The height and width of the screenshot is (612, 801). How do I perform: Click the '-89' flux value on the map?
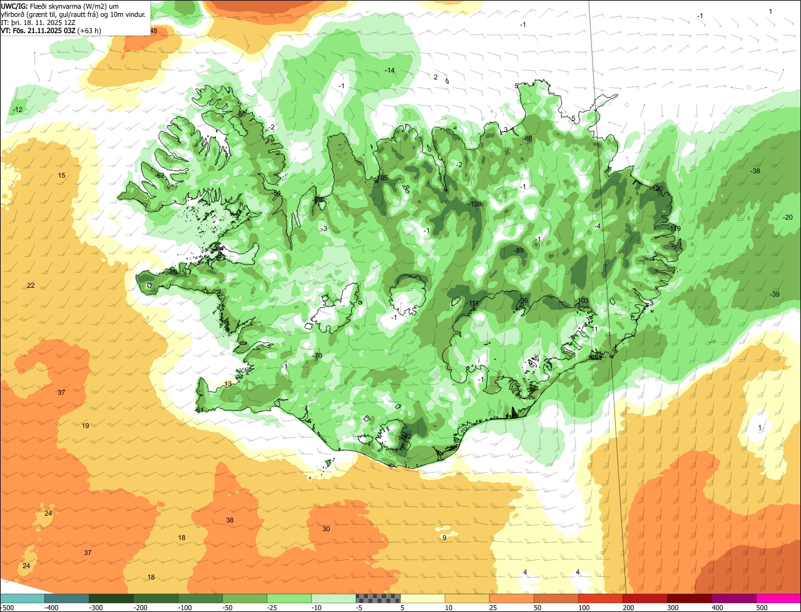[519, 250]
